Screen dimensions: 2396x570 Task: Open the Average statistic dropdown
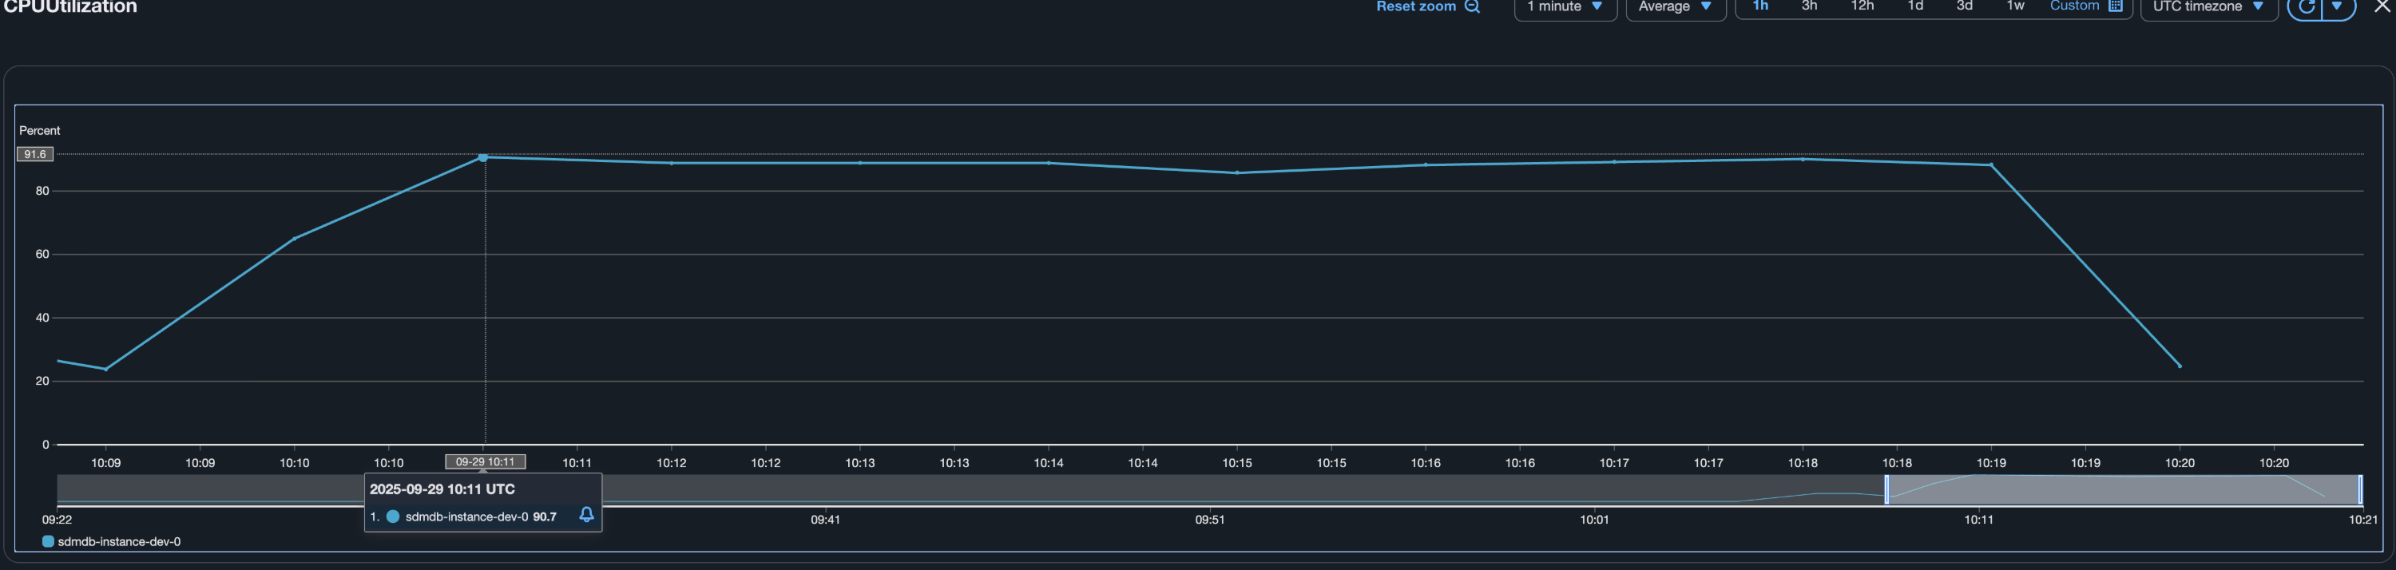[1675, 7]
